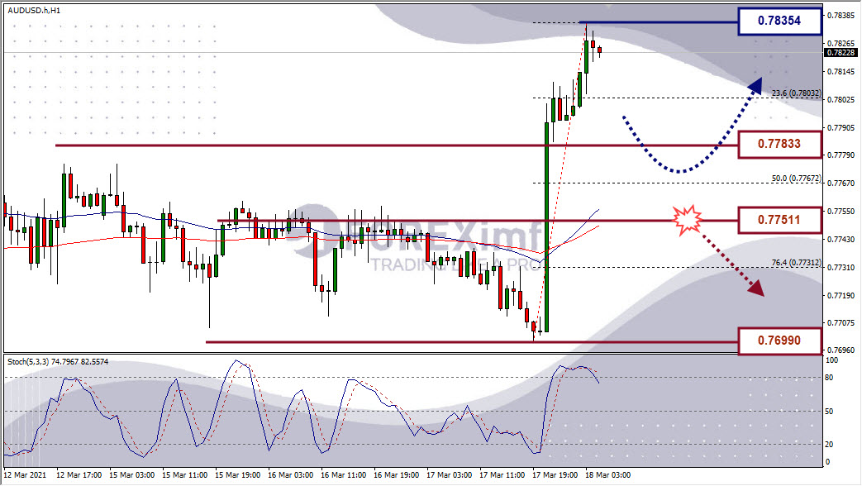Screen dimensions: 862x486
Task: Click the 15 Mar 11:00 time label
Action: click(185, 475)
